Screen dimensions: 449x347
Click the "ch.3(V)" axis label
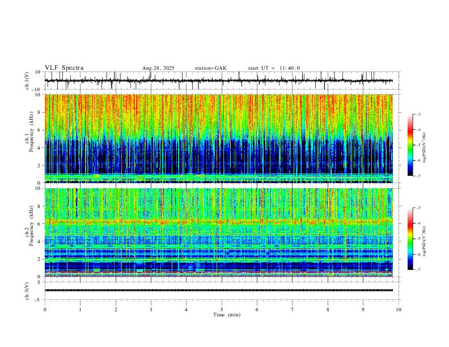pos(27,291)
